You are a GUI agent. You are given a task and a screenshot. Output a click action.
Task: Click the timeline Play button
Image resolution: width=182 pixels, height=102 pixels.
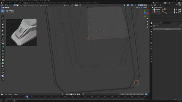pos(72,94)
